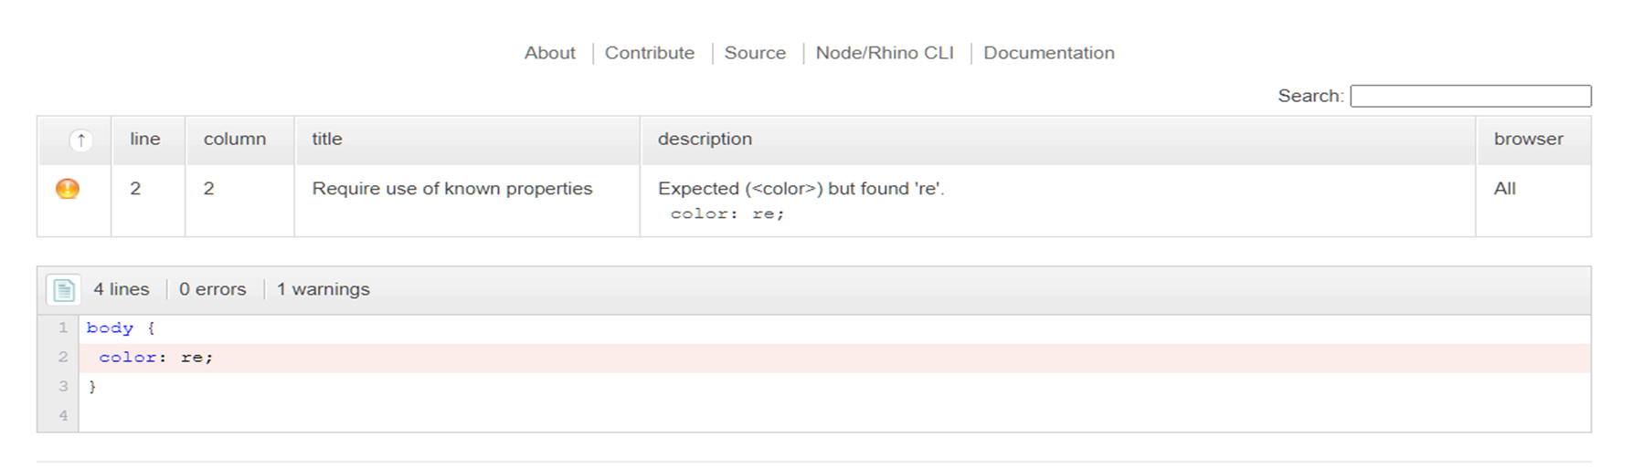The width and height of the screenshot is (1644, 468).
Task: Open the Contribute link
Action: (649, 53)
